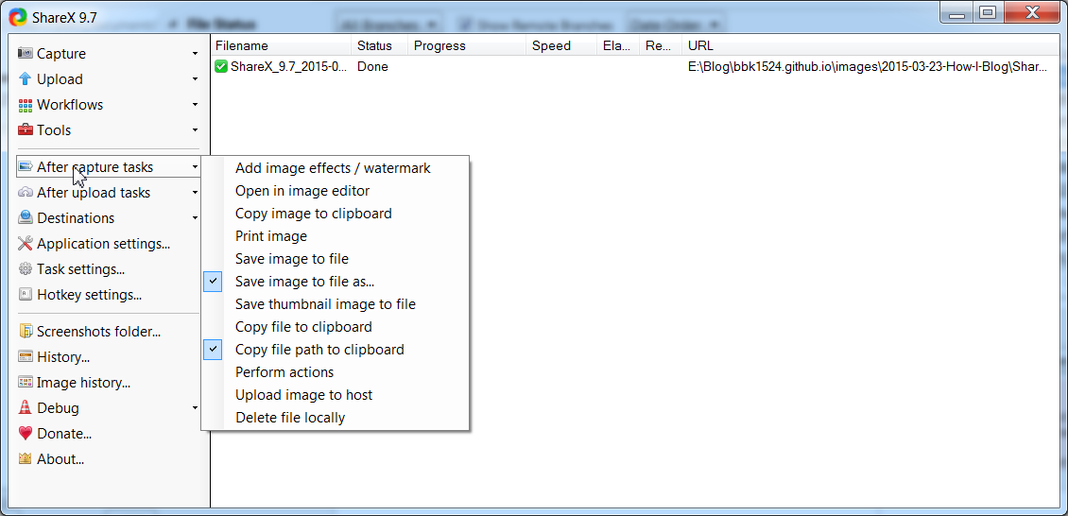Image resolution: width=1068 pixels, height=516 pixels.
Task: Click the Debug traffic cone icon
Action: click(x=26, y=407)
